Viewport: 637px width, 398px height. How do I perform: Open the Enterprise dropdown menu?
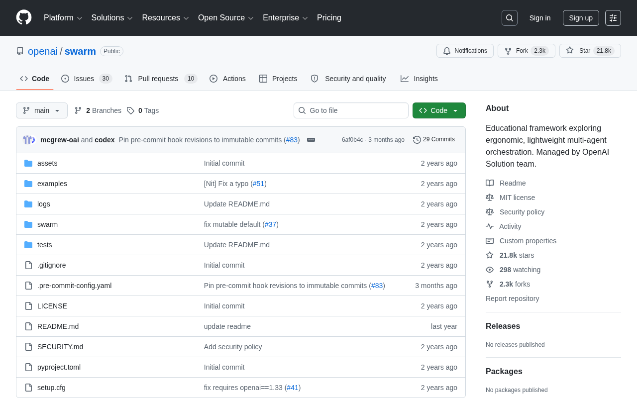pyautogui.click(x=285, y=18)
